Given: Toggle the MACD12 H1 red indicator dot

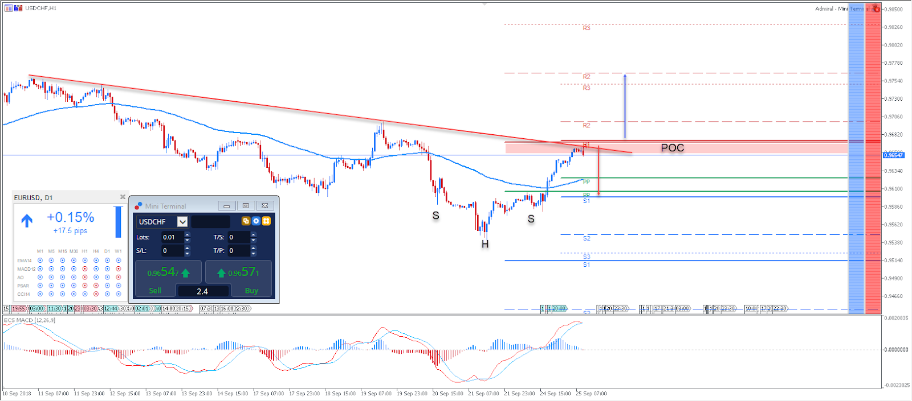Looking at the screenshot, I should [85, 269].
